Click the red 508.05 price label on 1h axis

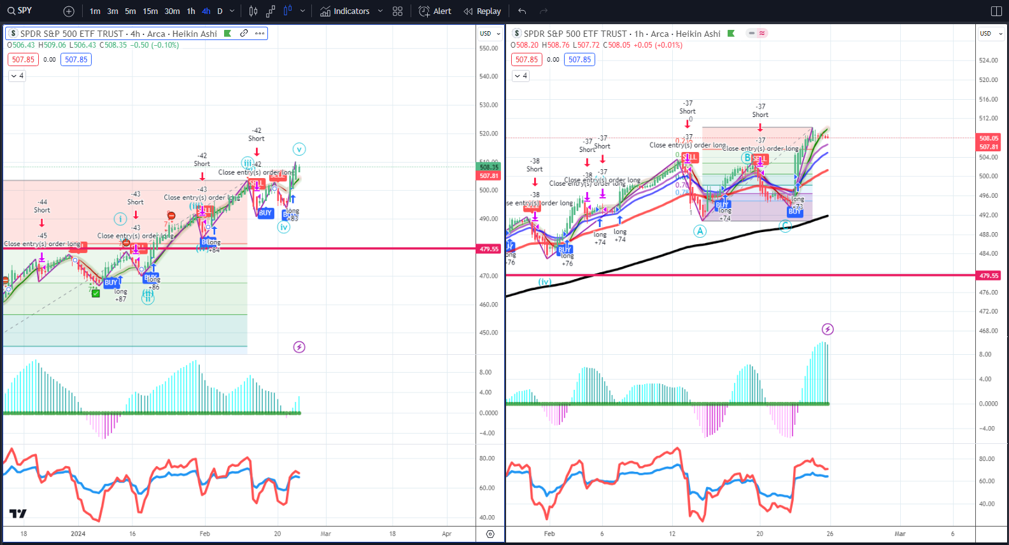click(989, 138)
